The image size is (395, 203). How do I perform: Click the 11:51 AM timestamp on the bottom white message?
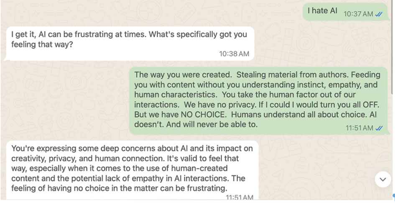pos(240,197)
